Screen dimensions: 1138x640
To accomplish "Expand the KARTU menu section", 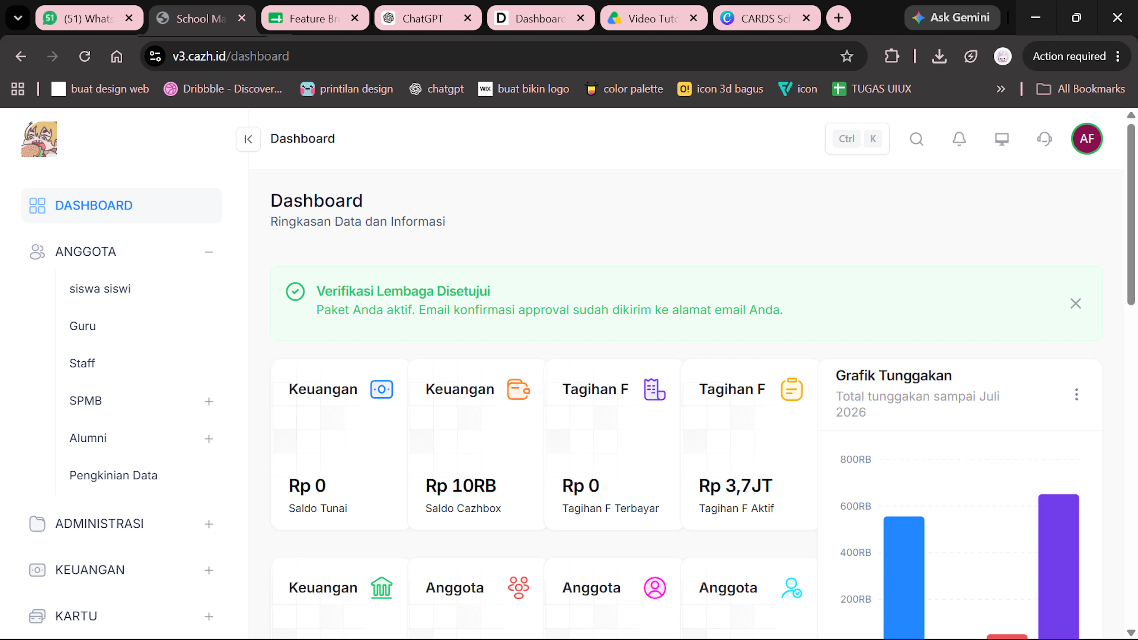I will tap(209, 617).
